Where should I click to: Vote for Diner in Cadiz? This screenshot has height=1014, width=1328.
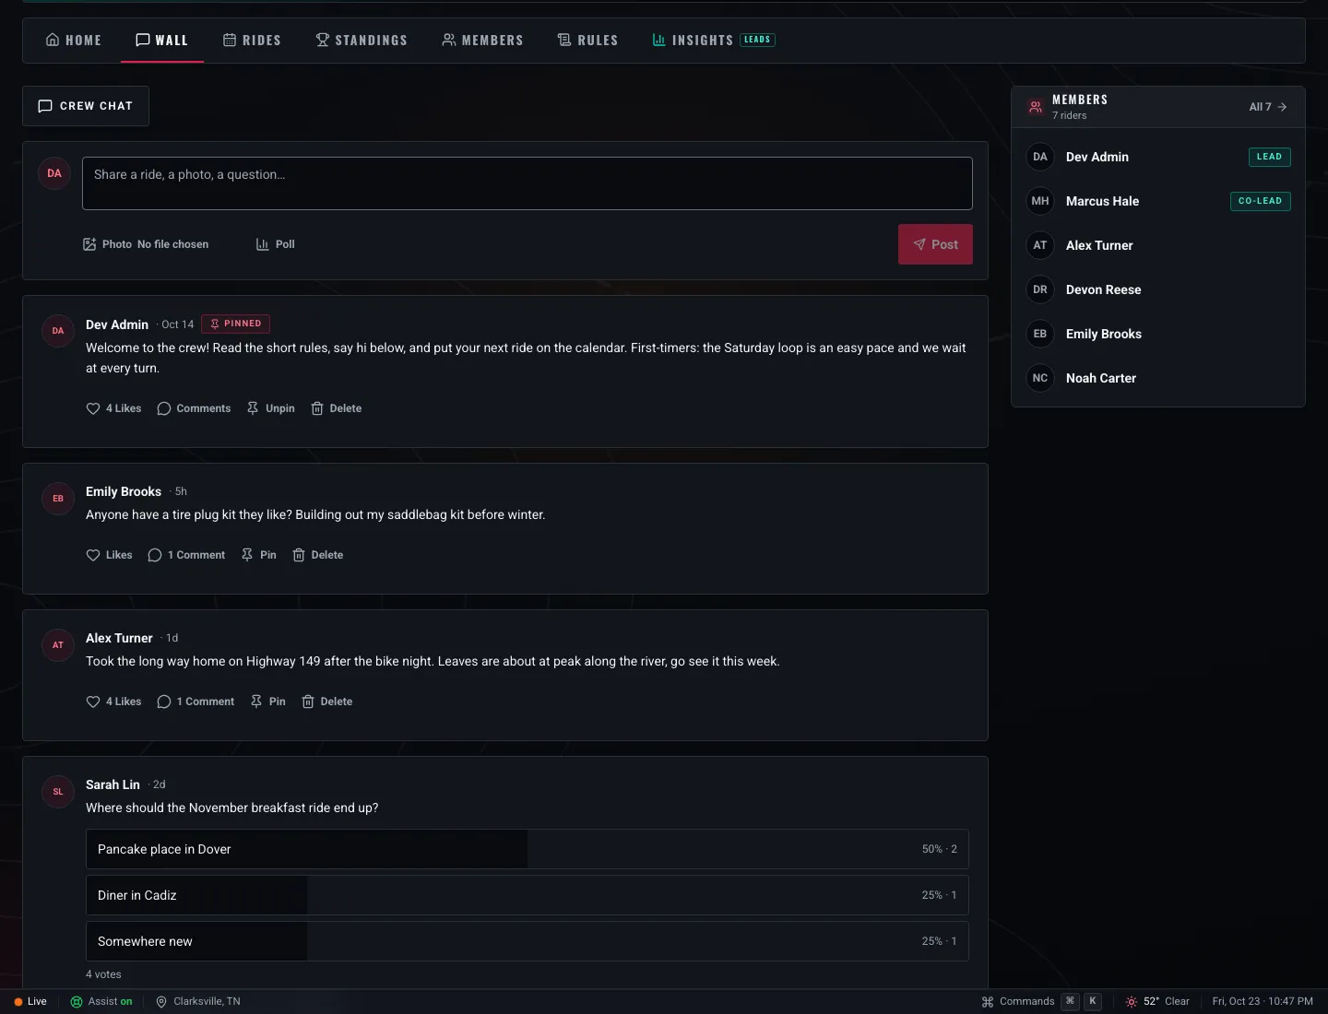(528, 895)
